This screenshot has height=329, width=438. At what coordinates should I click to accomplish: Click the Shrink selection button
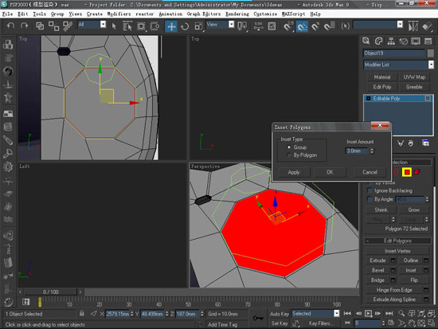tap(381, 210)
